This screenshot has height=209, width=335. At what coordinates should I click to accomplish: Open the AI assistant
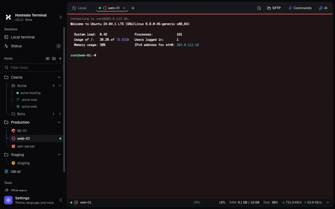(323, 8)
